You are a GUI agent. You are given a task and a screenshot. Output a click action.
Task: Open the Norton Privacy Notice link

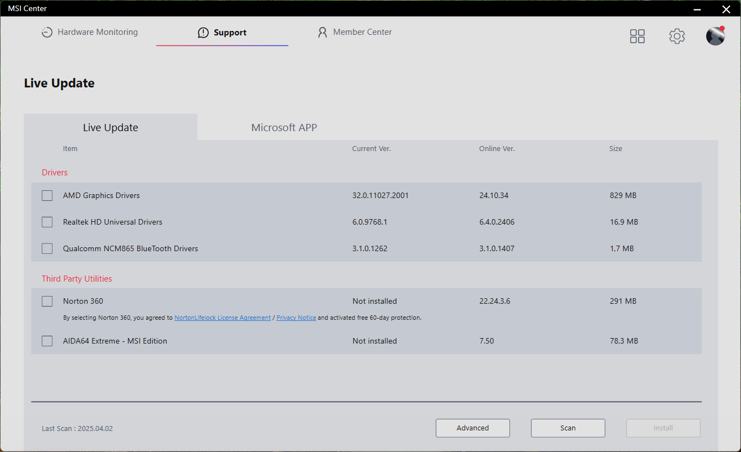coord(296,318)
